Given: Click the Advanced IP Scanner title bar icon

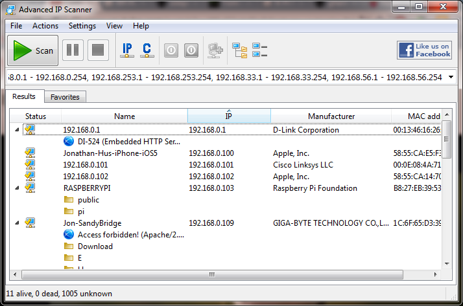Looking at the screenshot, I should coord(10,10).
